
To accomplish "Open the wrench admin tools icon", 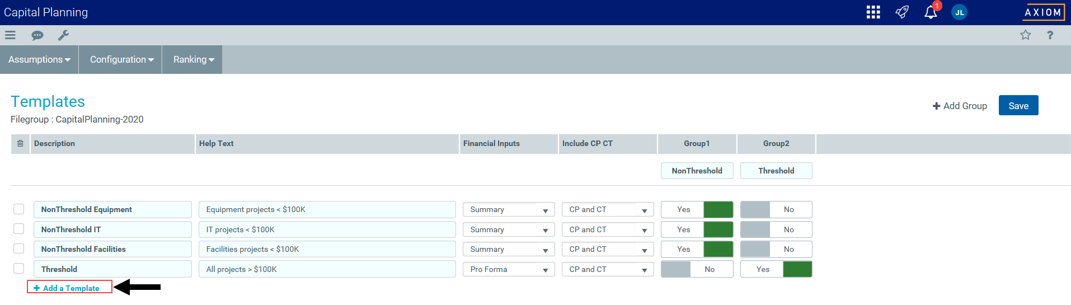I will click(x=63, y=35).
